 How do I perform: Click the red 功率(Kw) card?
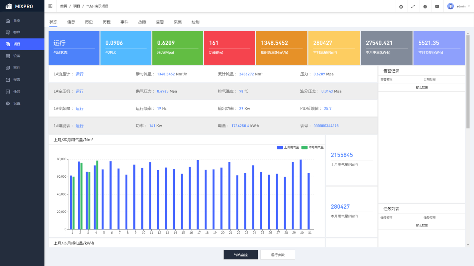click(x=229, y=48)
